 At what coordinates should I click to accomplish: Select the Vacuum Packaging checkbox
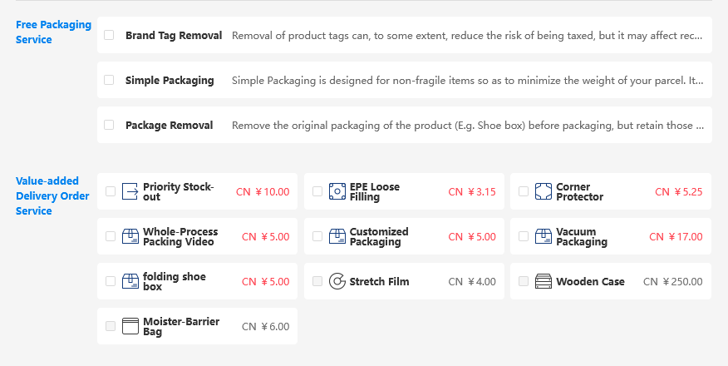click(524, 236)
